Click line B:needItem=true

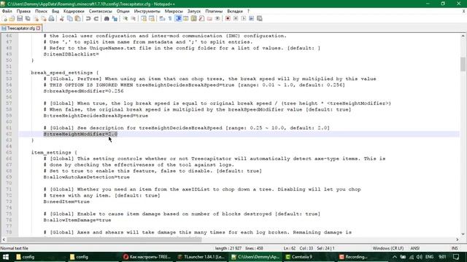(x=66, y=202)
